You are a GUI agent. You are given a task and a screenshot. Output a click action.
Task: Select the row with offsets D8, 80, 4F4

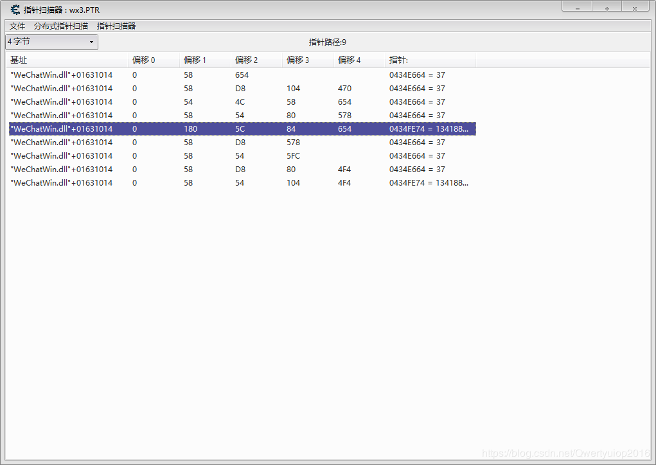(x=242, y=169)
